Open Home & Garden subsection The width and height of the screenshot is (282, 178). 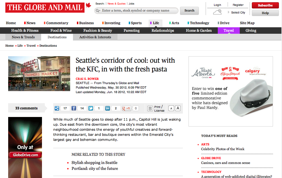(x=199, y=30)
